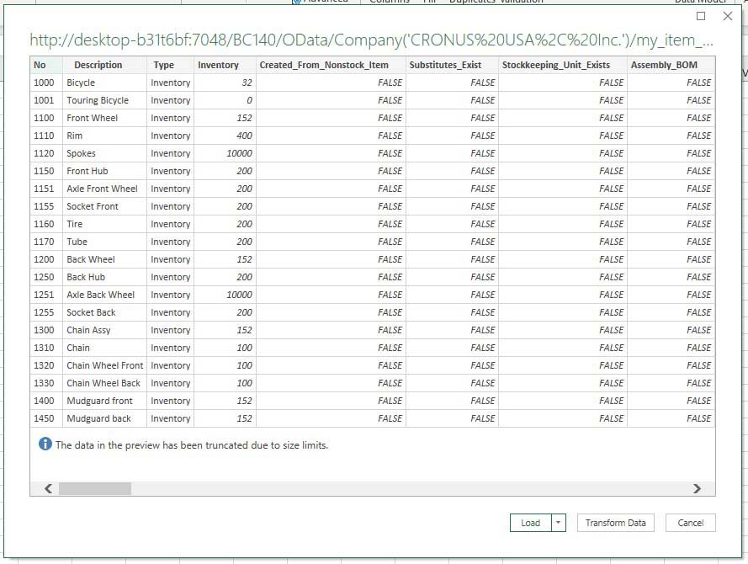Click inventory value 10000 for Spokes

pos(225,153)
